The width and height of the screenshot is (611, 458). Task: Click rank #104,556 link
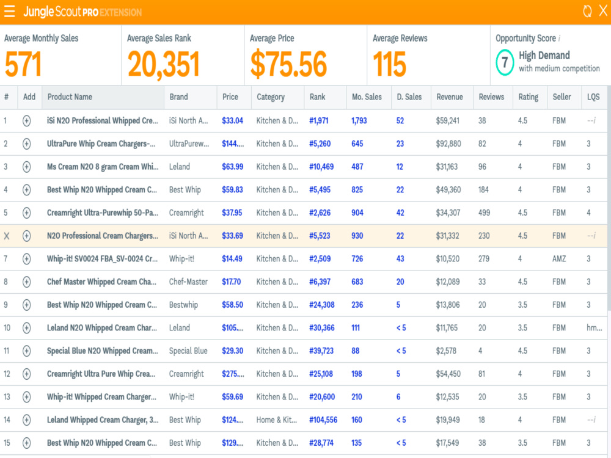pos(323,420)
